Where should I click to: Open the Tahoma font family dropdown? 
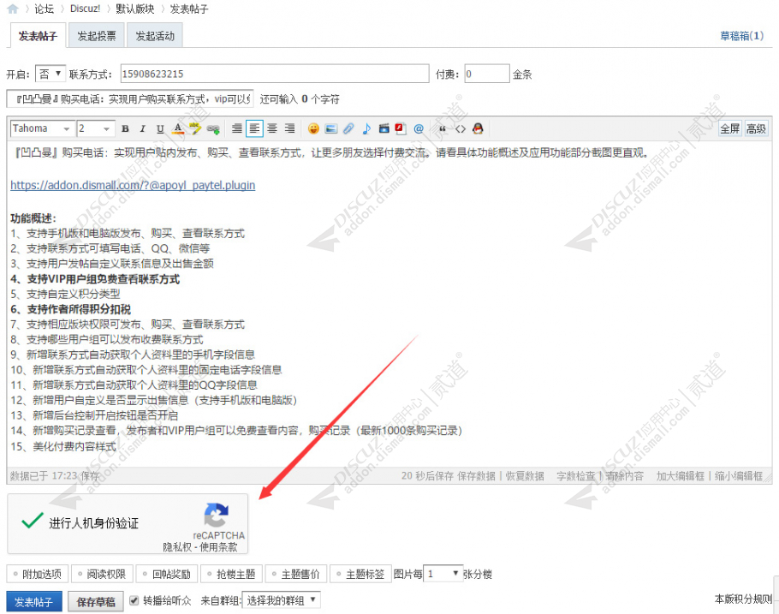[x=42, y=128]
